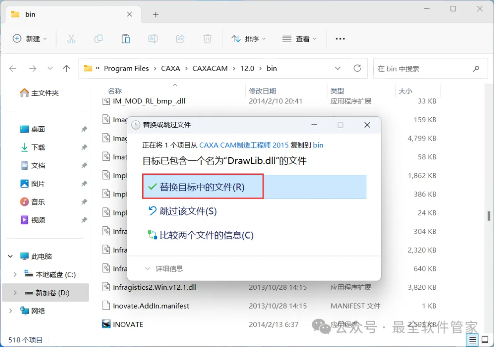Screen dimensions: 494x347
Task: Switch to large thumbnails view icon
Action: click(485, 340)
